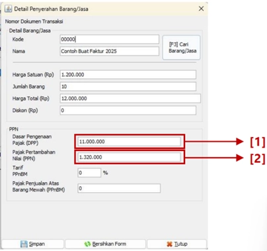Screen dimensions: 267x251
Task: Click the Diskon (Rp) label
Action: click(25, 111)
